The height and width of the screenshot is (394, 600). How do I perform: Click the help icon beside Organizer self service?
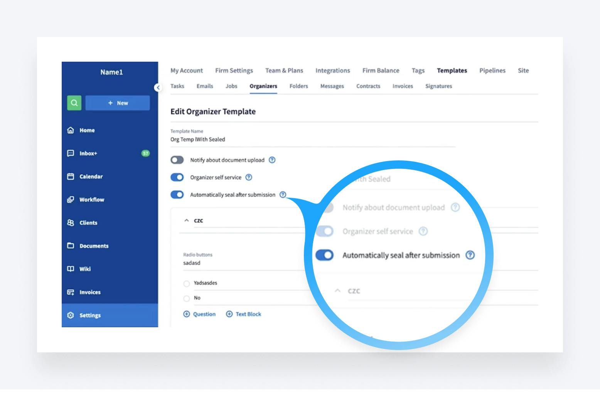(x=249, y=177)
